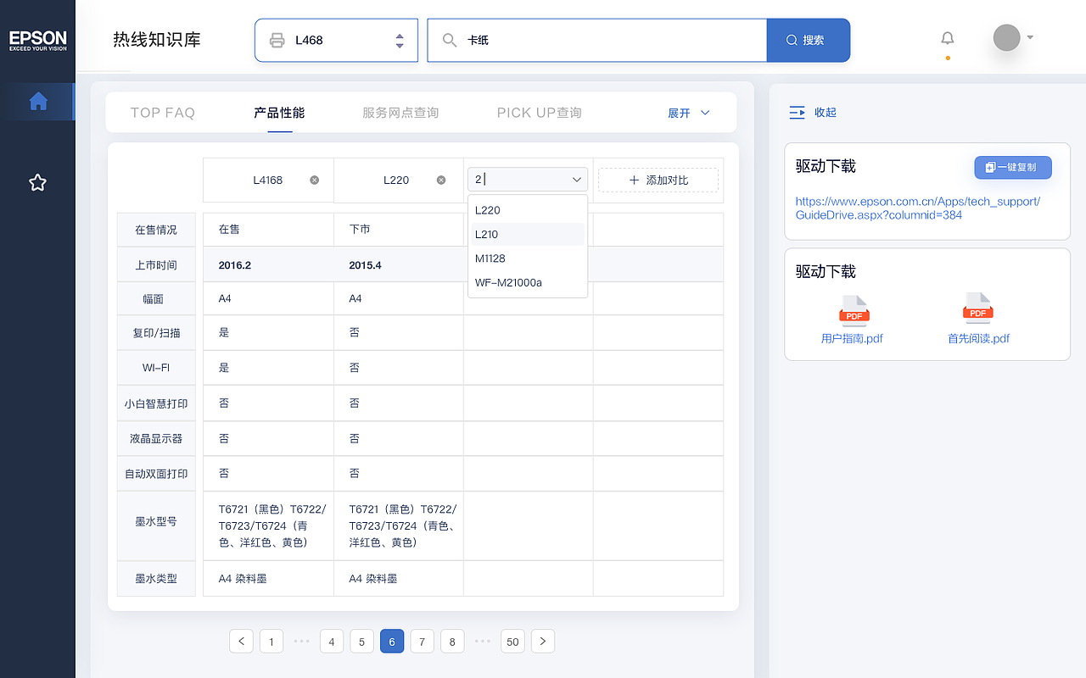
Task: Open 首先阅读.pdf via its PDF icon
Action: [978, 310]
